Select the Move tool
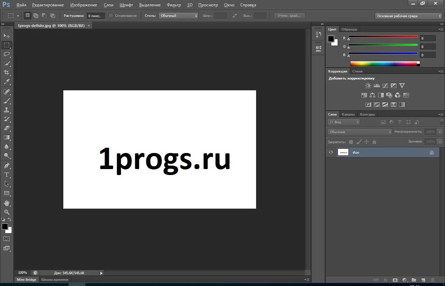 pyautogui.click(x=7, y=36)
